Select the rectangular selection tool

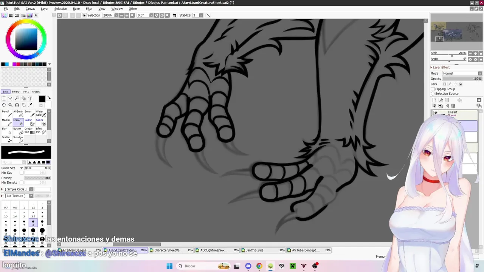pos(4,99)
